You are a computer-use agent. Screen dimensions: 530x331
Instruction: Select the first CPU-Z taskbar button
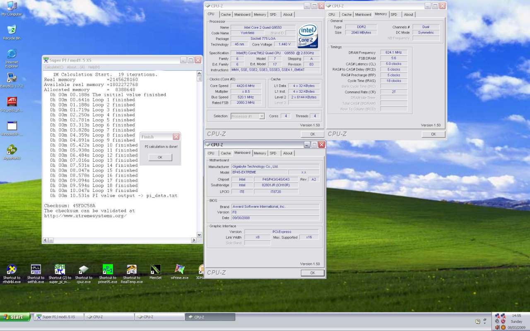[x=109, y=317]
